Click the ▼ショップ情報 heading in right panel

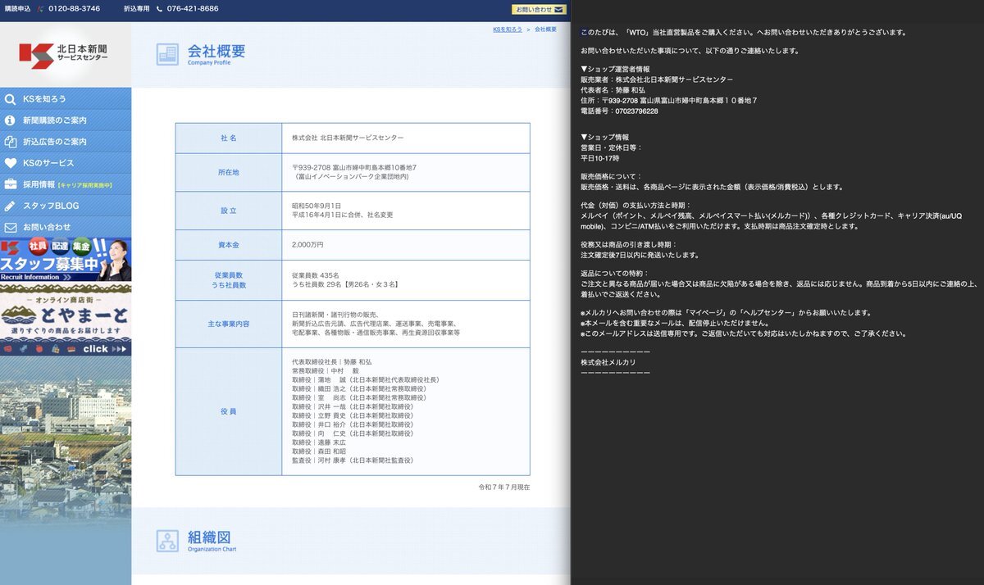[x=605, y=137]
